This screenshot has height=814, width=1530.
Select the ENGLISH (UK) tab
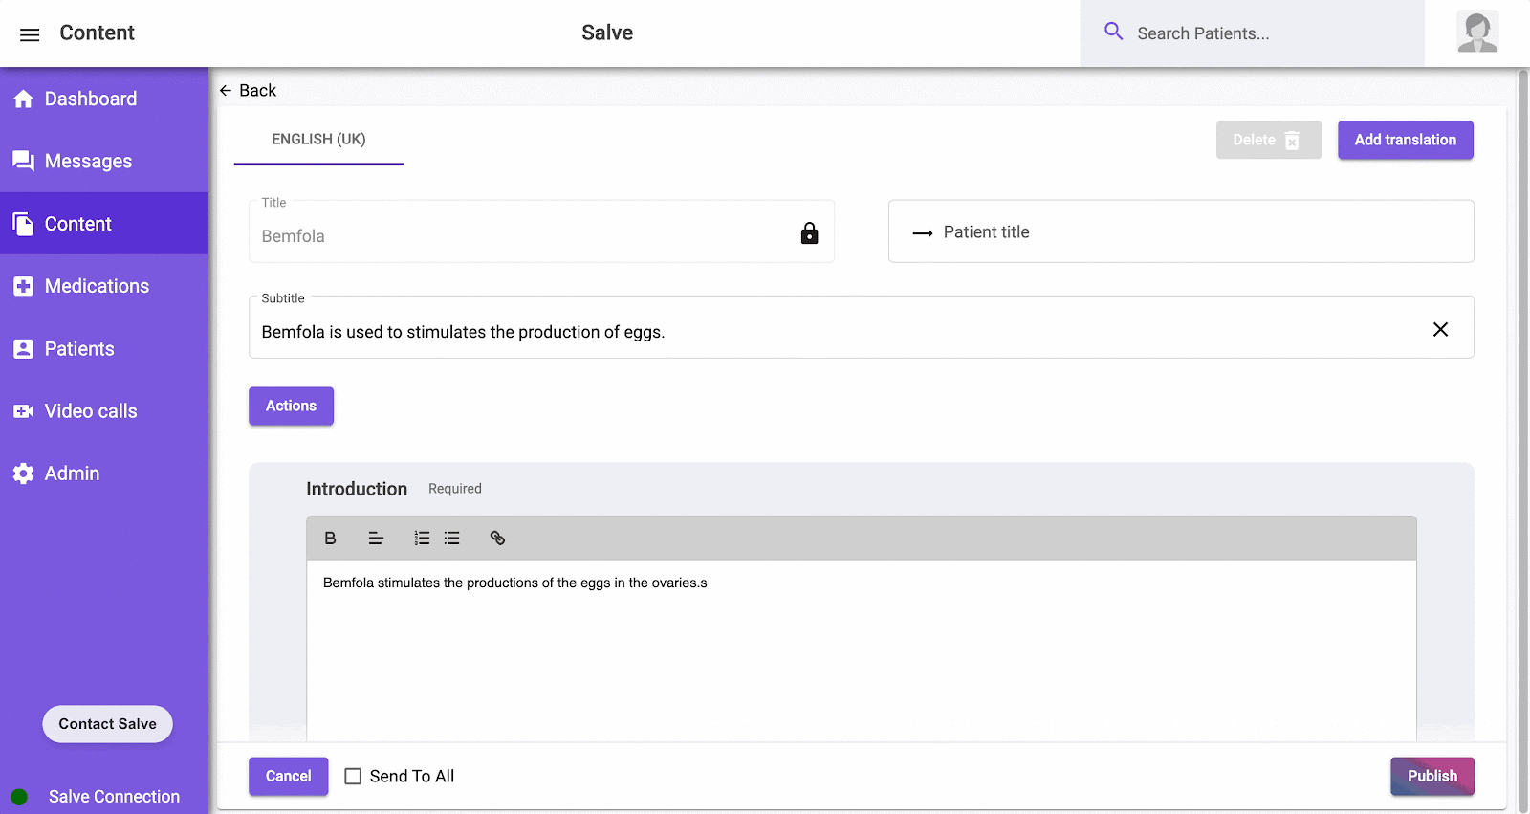coord(318,140)
